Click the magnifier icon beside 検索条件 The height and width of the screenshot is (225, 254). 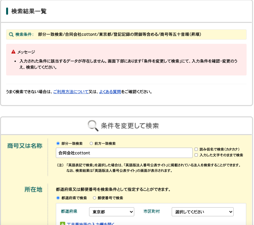[11, 34]
